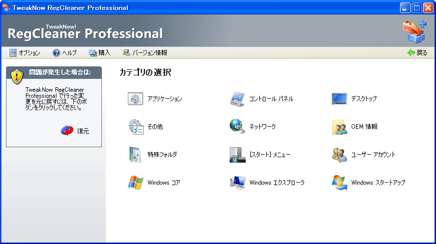The width and height of the screenshot is (436, 244).
Task: Select the ユーザー アカウント label
Action: [x=373, y=155]
